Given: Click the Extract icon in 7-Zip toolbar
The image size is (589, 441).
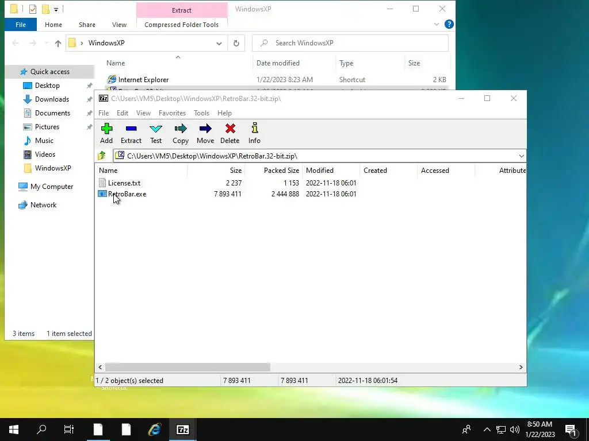Looking at the screenshot, I should coord(131,129).
